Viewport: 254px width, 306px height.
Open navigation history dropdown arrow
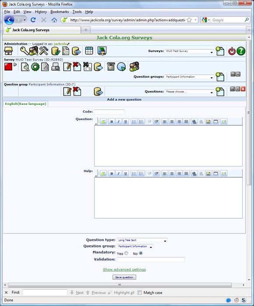click(x=25, y=20)
